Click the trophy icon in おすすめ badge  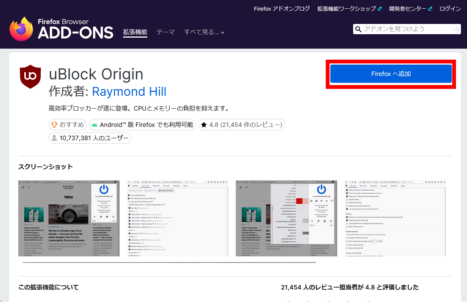pyautogui.click(x=54, y=125)
